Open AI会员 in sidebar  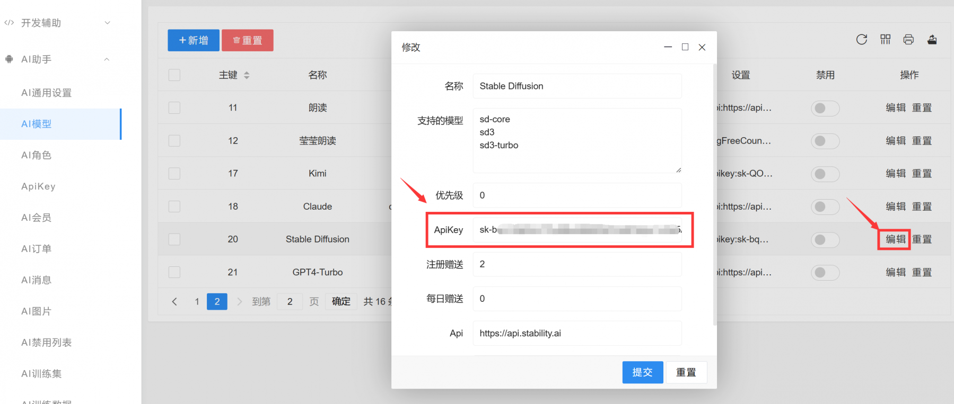36,218
